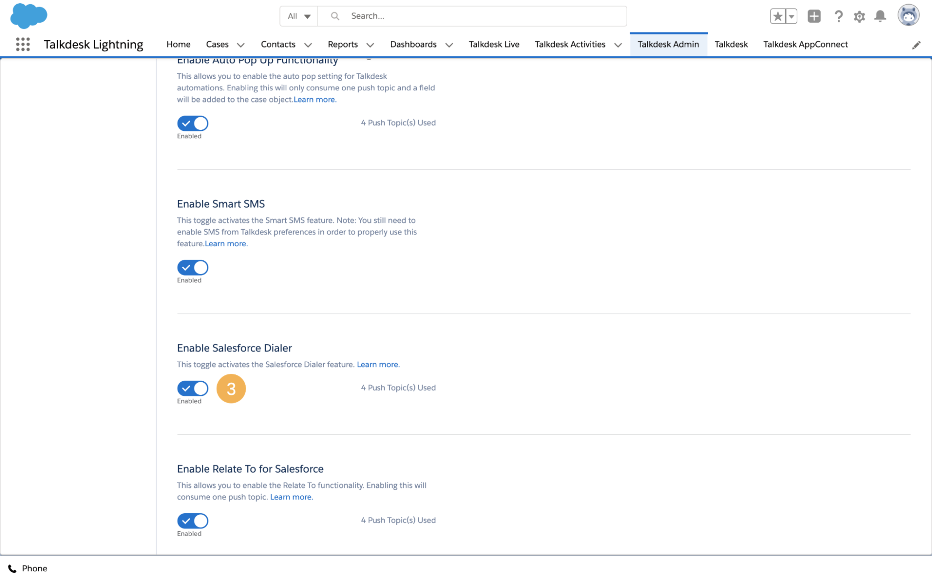
Task: Disable Relate To for Salesforce toggle
Action: coord(192,521)
